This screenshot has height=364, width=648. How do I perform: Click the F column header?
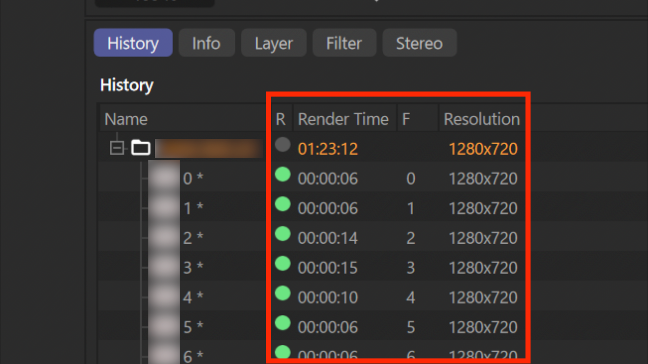point(406,119)
